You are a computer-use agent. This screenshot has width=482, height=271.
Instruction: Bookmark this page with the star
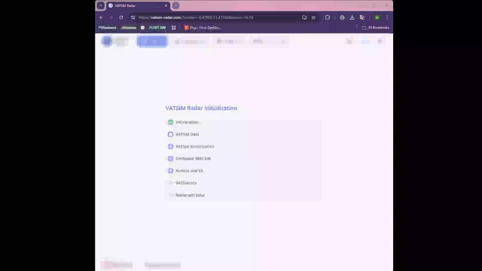point(313,17)
